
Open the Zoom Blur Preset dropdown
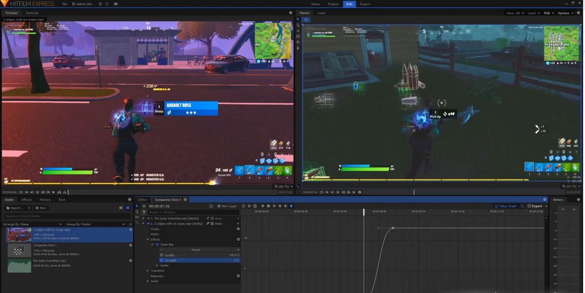[199, 250]
